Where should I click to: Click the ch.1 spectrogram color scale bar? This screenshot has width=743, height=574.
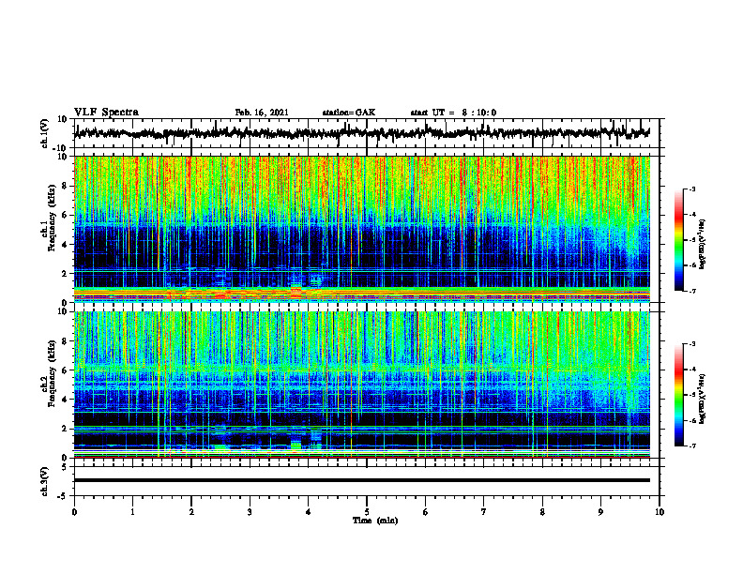click(678, 240)
